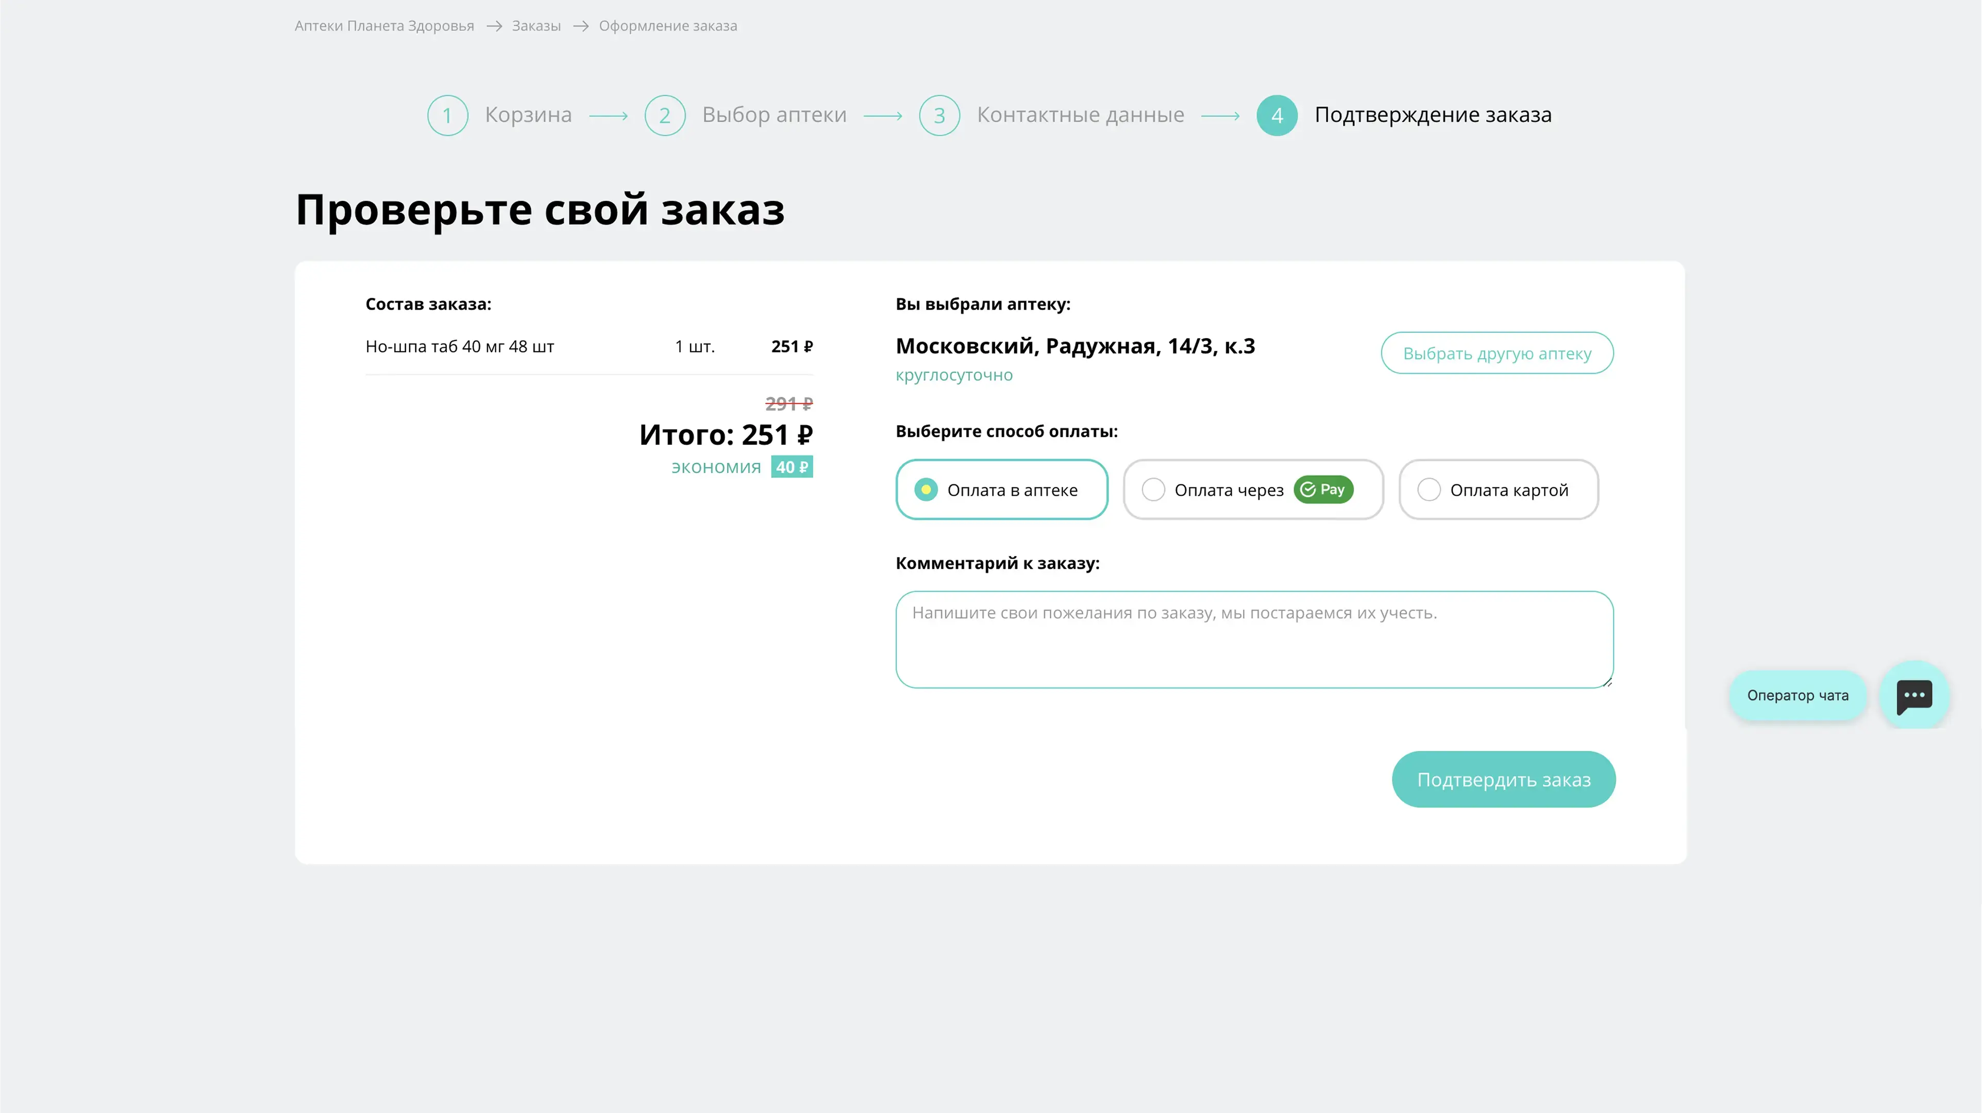Screen dimensions: 1982x1113
Task: Go to the Заказы breadcrumb link
Action: (x=536, y=26)
